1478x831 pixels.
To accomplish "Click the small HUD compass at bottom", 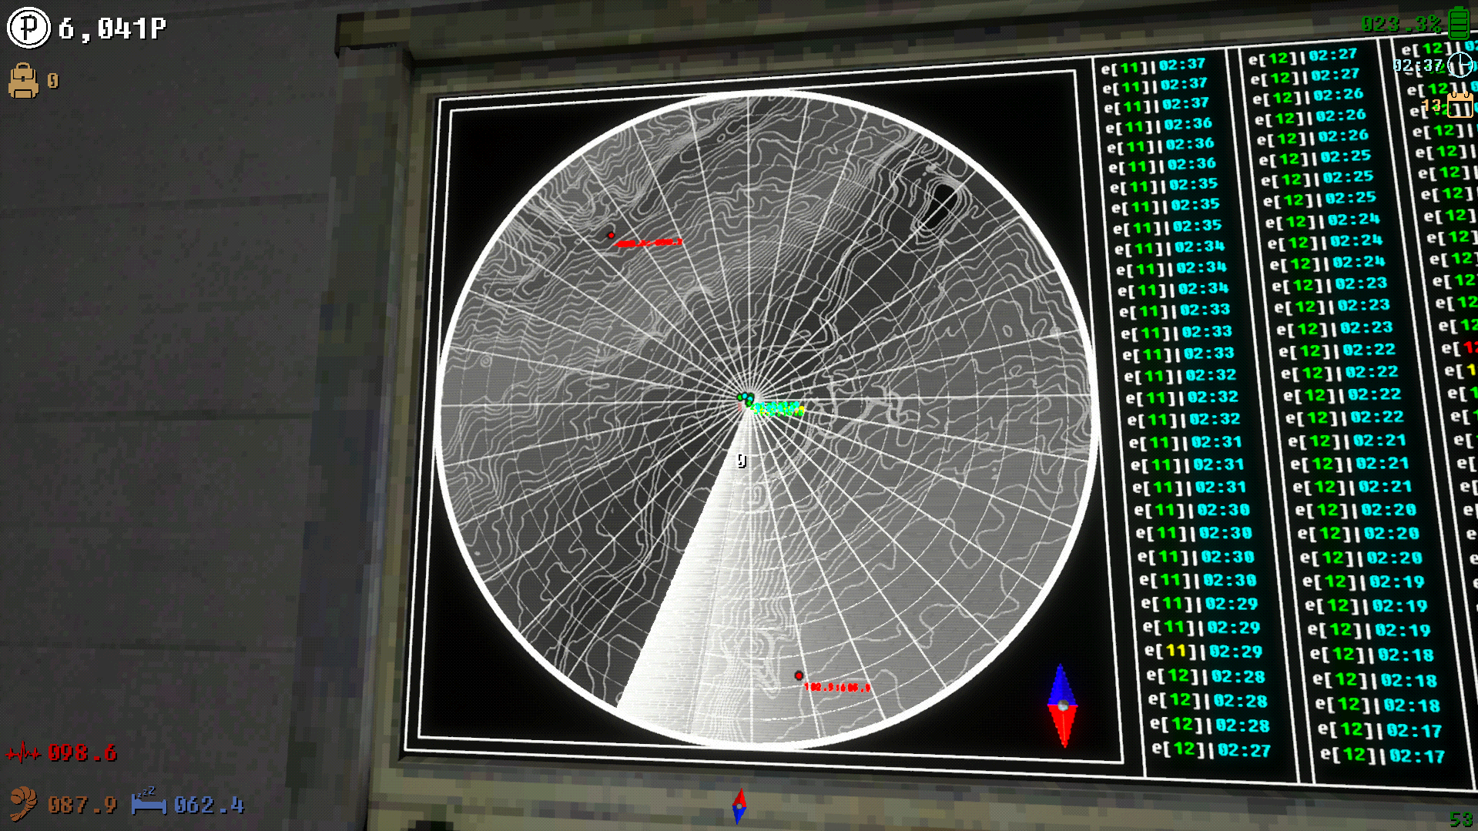I will pos(739,806).
